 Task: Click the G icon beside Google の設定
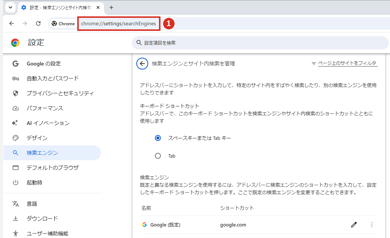(16, 64)
